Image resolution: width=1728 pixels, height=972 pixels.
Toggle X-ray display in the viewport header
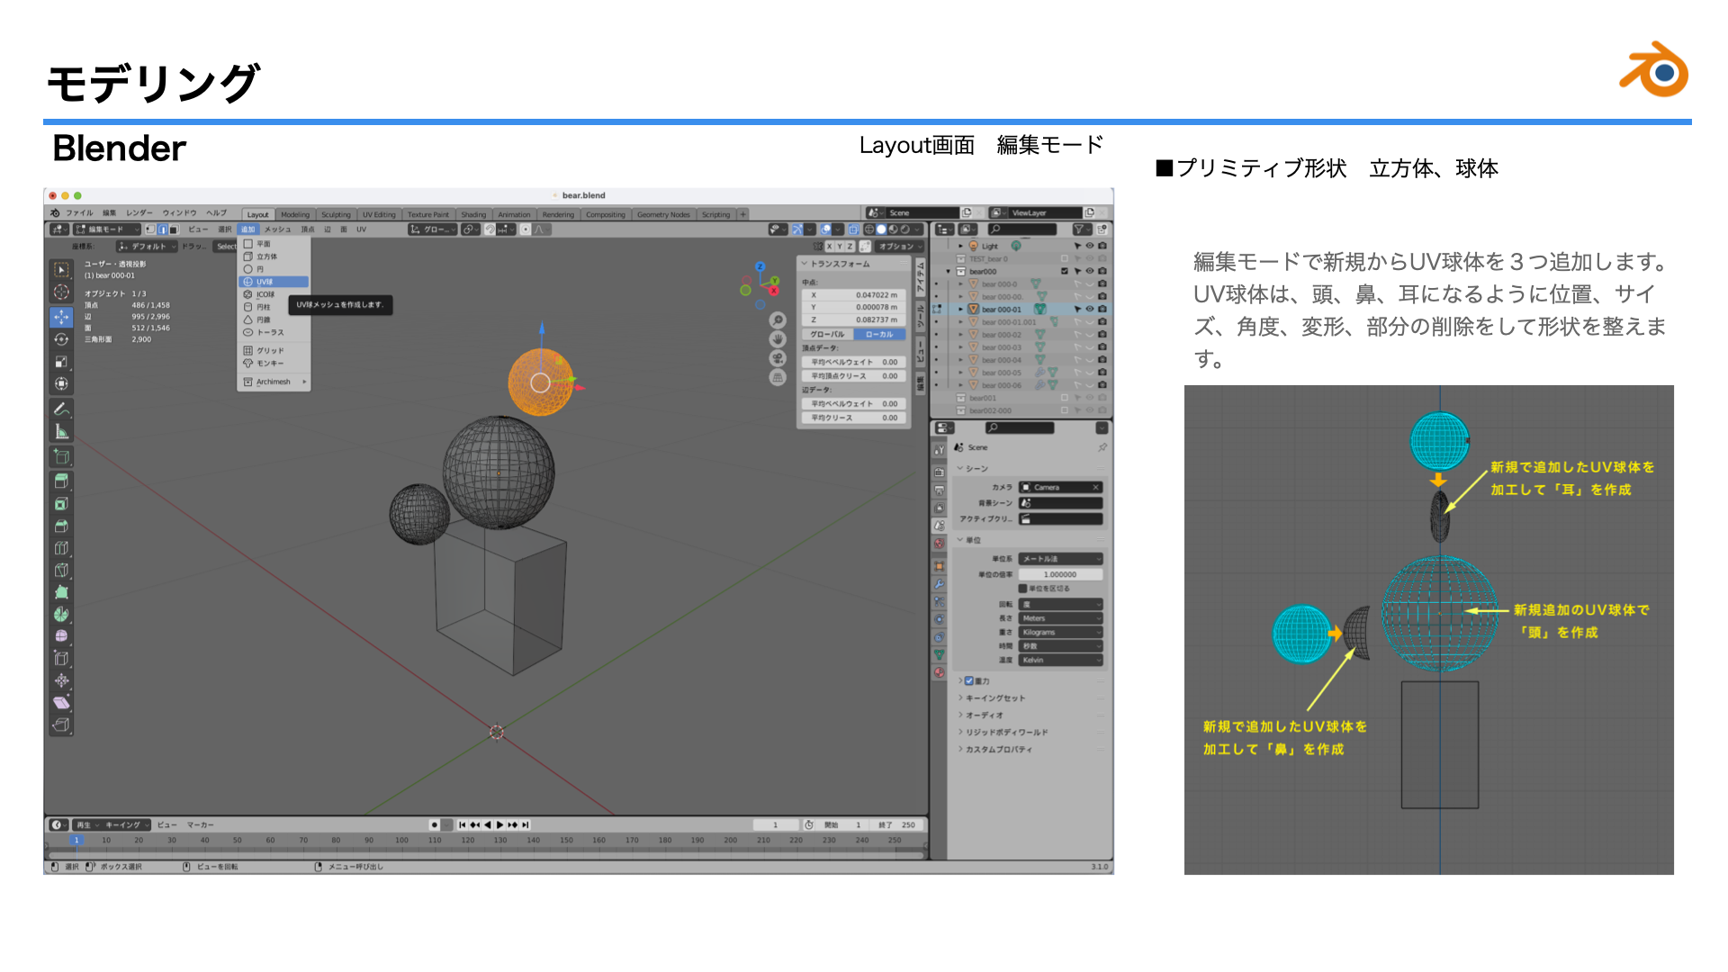(x=853, y=229)
